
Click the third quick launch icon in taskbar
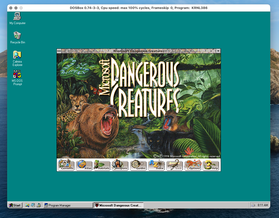coord(39,205)
